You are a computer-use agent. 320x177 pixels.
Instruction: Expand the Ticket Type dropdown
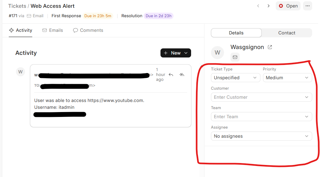235,78
